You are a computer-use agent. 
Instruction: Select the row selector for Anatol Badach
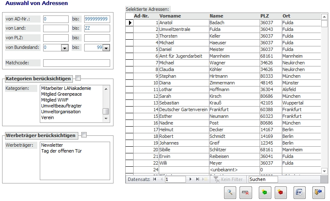(129, 23)
